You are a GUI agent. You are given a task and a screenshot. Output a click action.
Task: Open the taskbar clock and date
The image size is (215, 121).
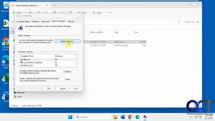click(208, 117)
